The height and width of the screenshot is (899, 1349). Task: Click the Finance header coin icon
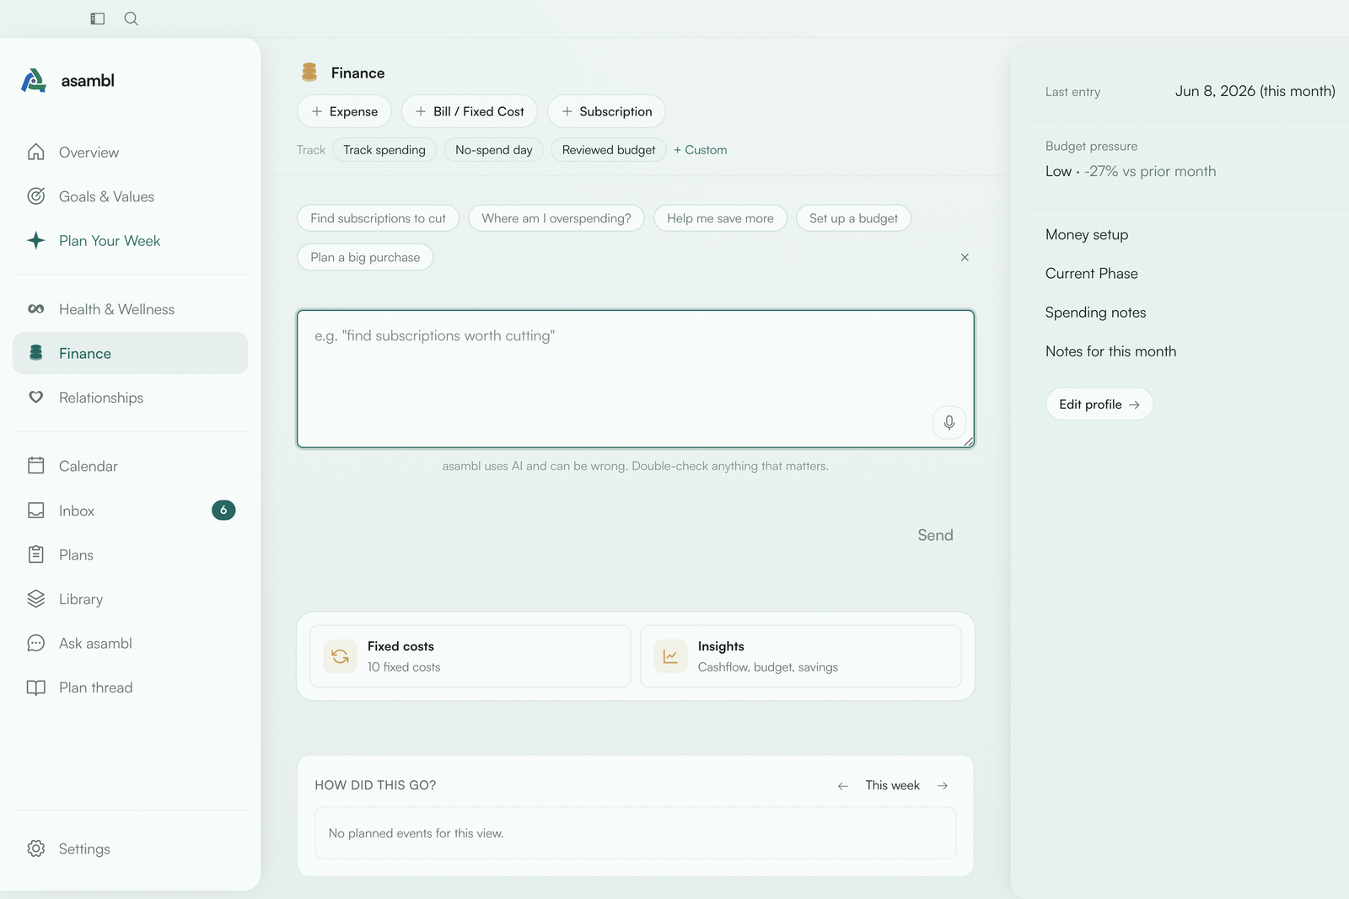(309, 72)
